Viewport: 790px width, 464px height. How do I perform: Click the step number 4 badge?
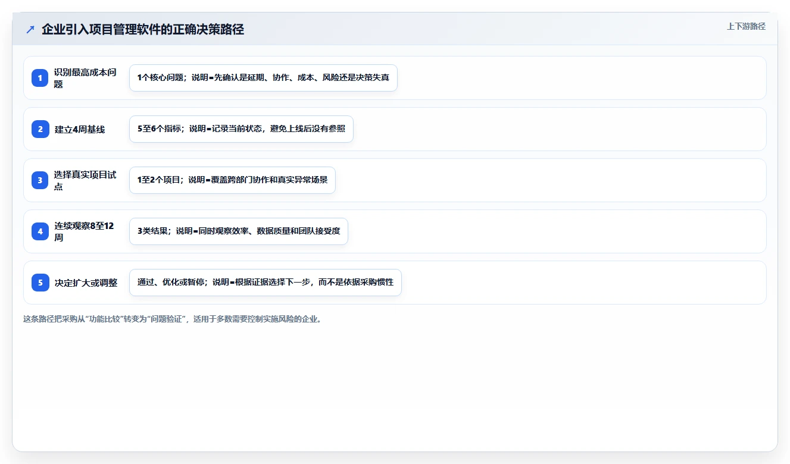click(40, 231)
